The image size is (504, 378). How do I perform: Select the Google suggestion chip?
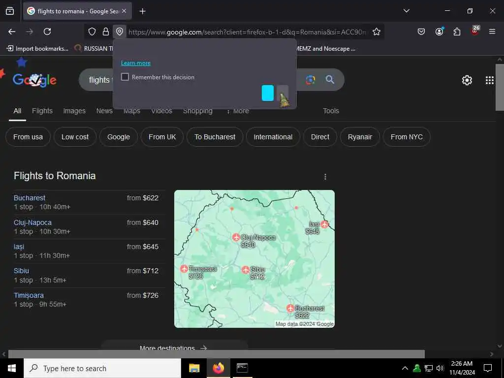tap(119, 137)
